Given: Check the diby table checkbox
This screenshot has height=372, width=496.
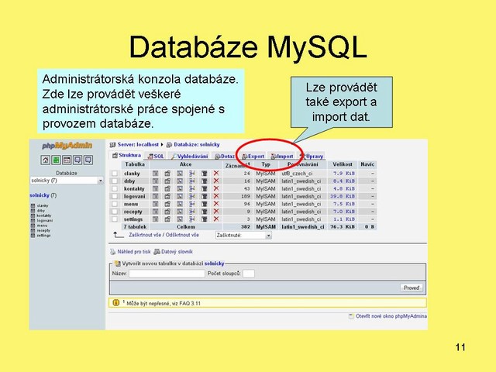Looking at the screenshot, I should tap(115, 181).
